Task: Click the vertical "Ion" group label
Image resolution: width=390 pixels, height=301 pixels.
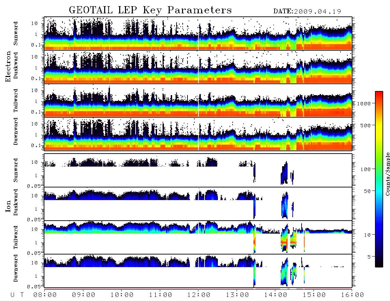Action: (8, 206)
